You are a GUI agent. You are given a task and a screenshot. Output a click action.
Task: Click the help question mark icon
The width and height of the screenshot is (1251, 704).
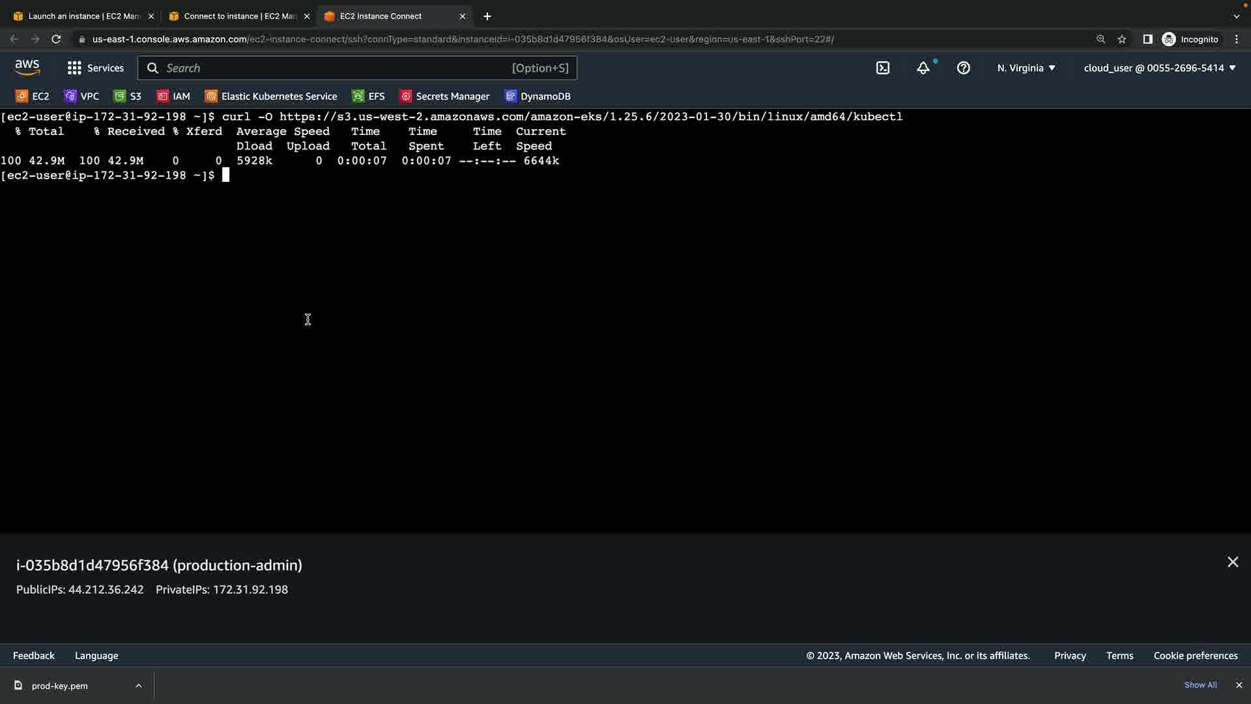click(x=964, y=68)
